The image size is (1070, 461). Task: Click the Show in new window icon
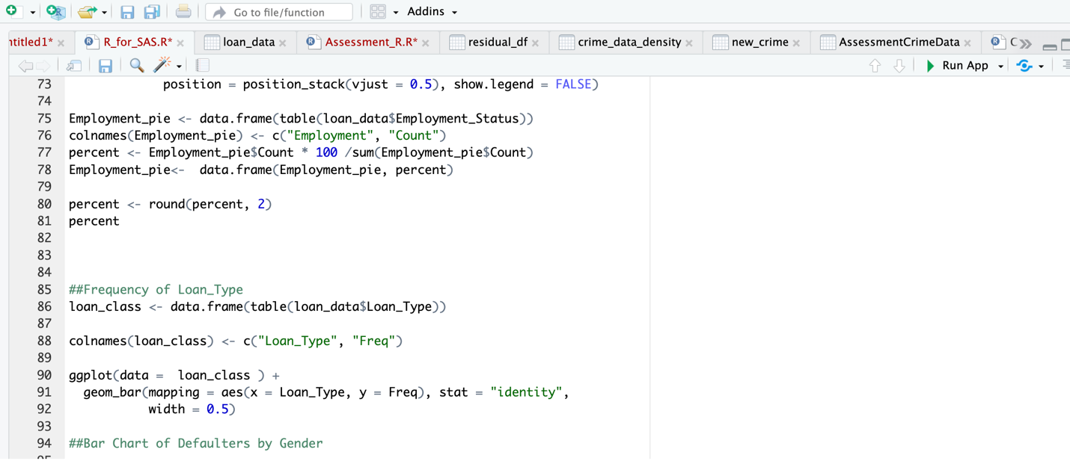[73, 66]
